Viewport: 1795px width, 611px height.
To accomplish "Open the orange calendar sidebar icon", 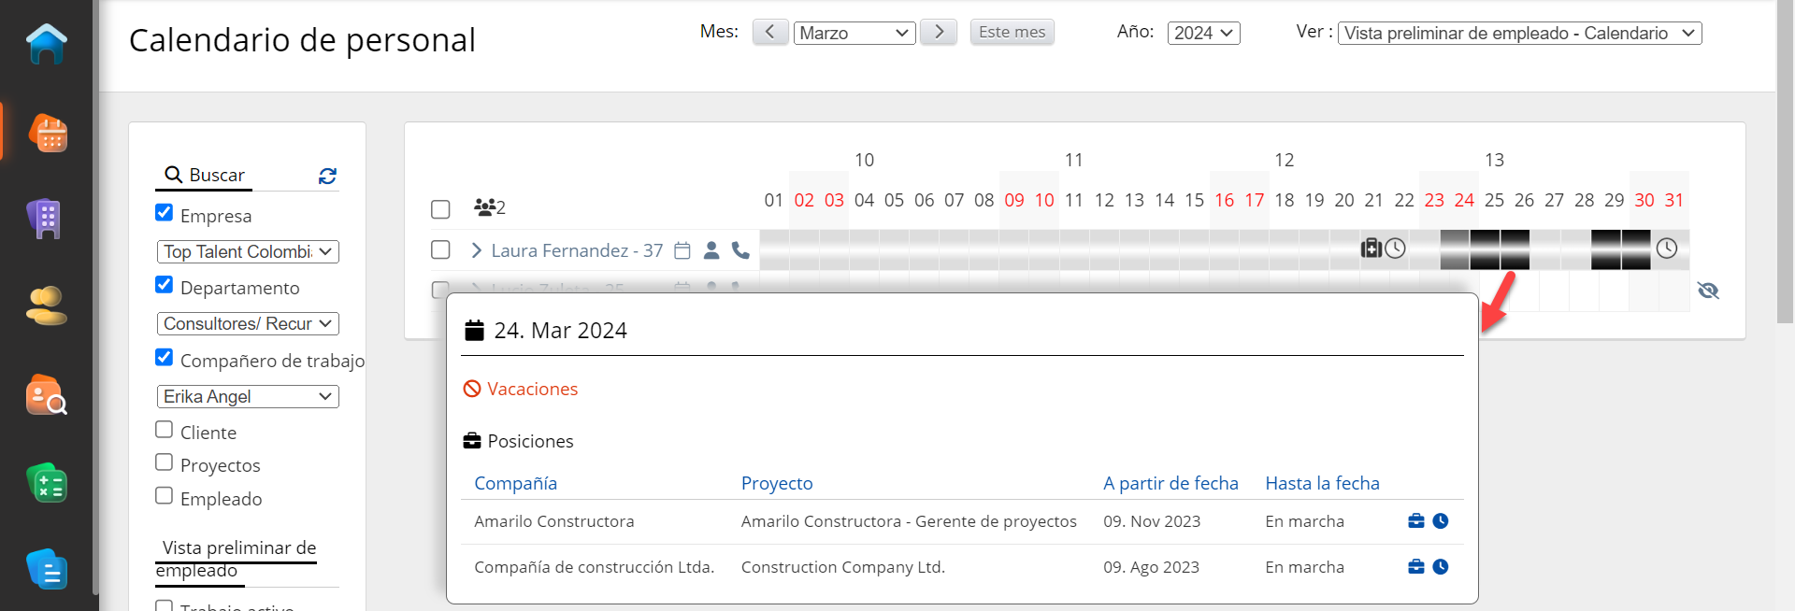I will pos(48,134).
